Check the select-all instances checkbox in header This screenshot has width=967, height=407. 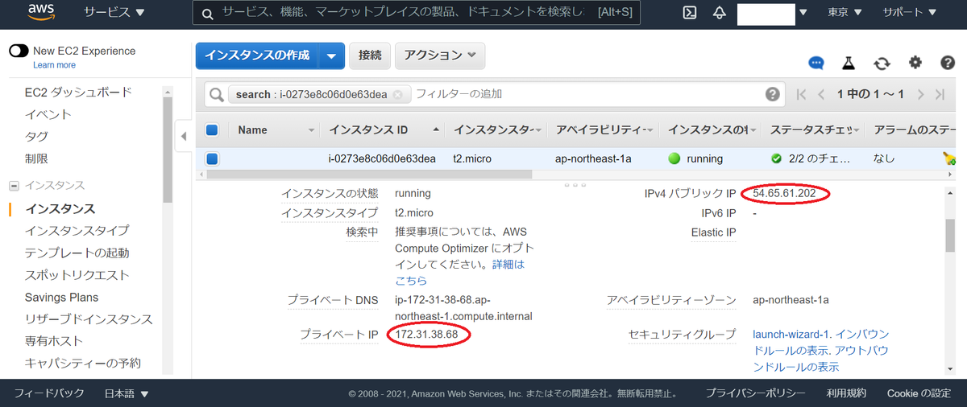click(x=212, y=129)
